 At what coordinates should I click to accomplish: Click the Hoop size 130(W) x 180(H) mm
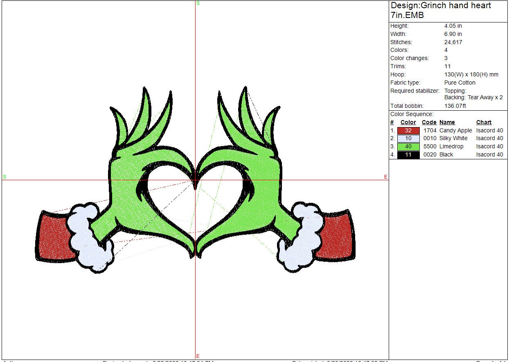[471, 74]
